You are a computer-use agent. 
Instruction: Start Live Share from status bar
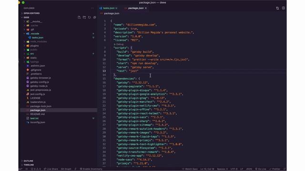51,169
